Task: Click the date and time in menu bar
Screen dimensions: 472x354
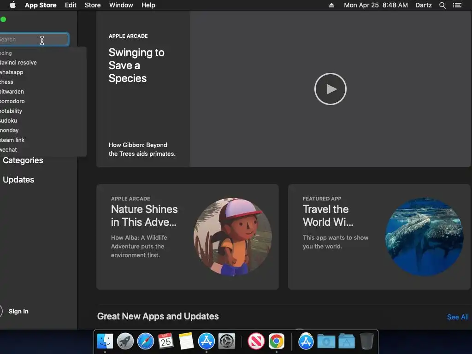Action: click(376, 5)
